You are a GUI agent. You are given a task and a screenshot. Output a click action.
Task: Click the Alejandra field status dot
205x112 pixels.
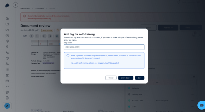point(129,88)
